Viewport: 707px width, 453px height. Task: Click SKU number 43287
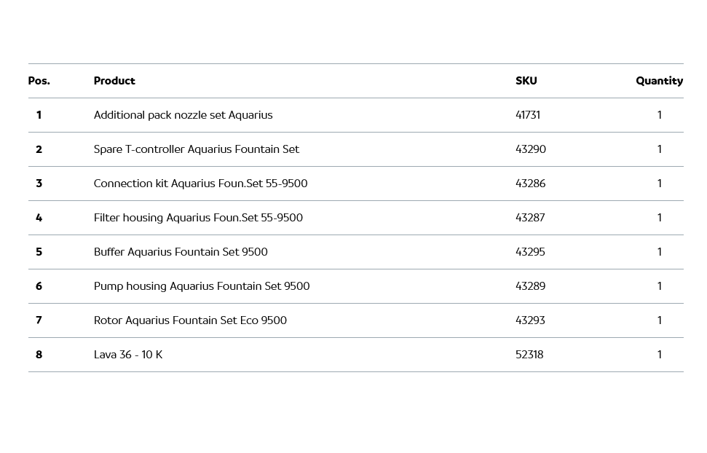click(x=530, y=218)
